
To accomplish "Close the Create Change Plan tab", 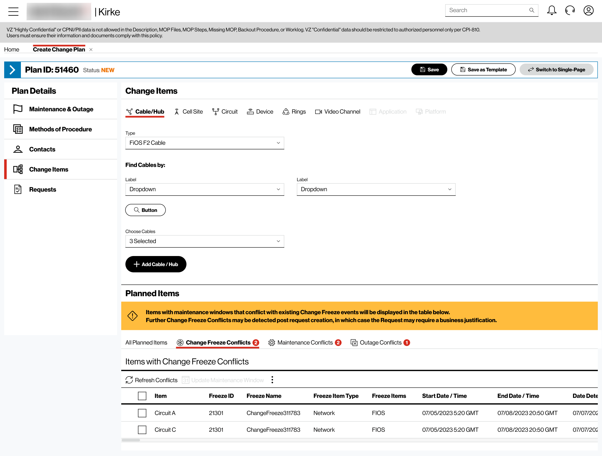I will (x=91, y=50).
